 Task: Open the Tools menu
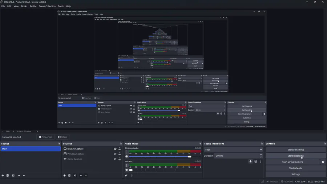61,6
